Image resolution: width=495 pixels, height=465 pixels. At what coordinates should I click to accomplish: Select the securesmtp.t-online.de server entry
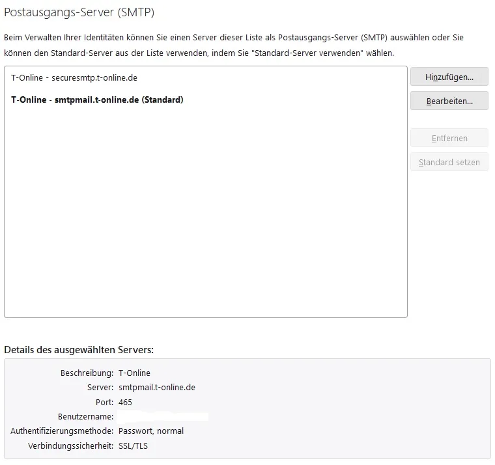[x=206, y=78]
